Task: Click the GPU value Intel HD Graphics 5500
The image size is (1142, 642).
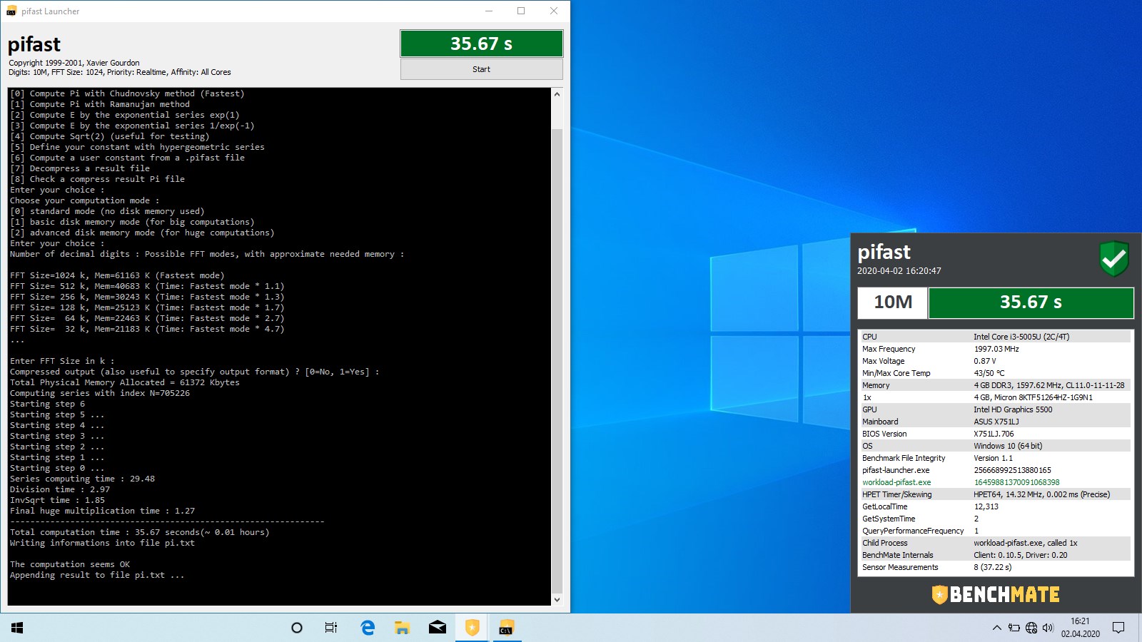Action: [x=1013, y=409]
